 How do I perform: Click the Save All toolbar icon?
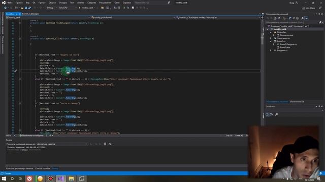pyautogui.click(x=29, y=8)
